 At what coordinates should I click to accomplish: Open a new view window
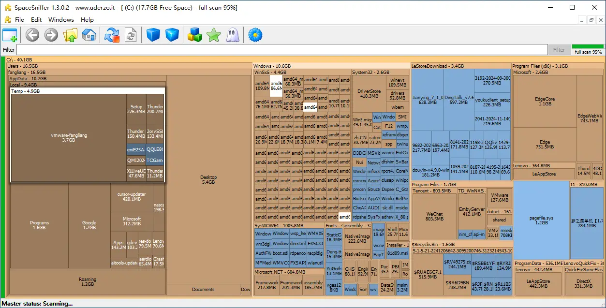10,35
